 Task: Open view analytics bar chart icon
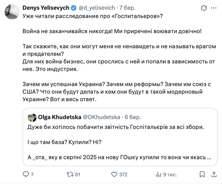[158, 174]
